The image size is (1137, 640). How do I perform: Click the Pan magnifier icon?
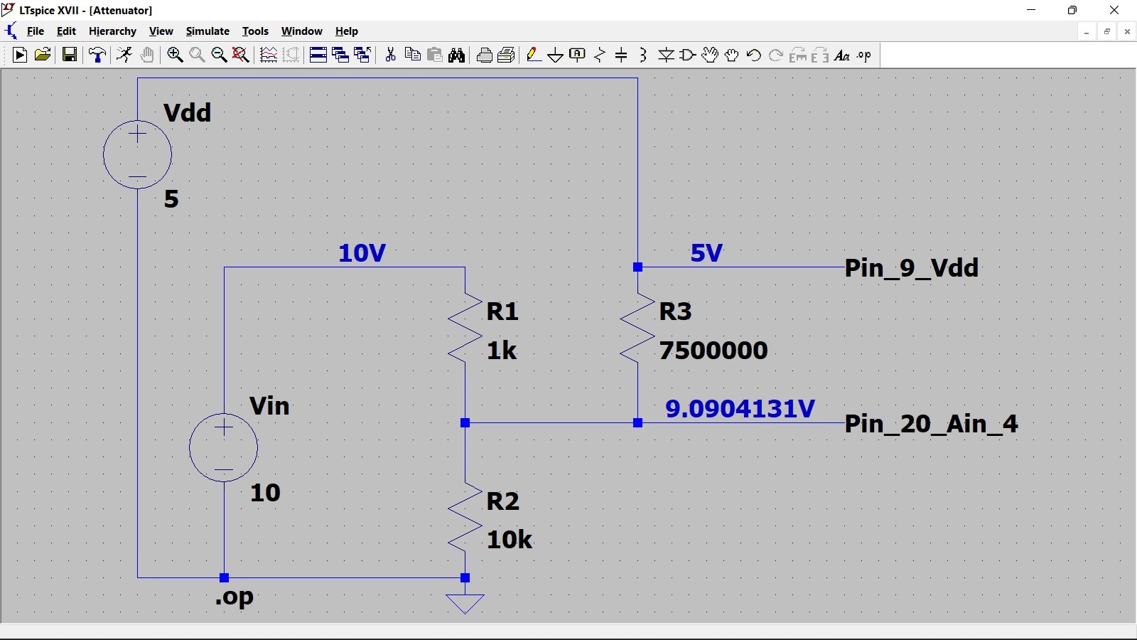(197, 55)
